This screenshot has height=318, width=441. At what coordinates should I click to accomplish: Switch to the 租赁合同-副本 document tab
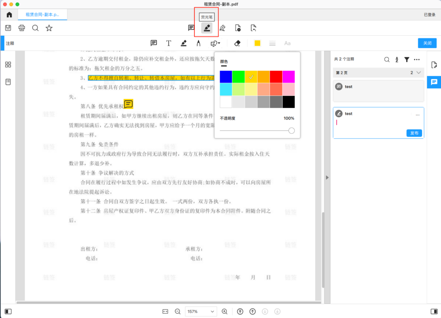coord(42,15)
